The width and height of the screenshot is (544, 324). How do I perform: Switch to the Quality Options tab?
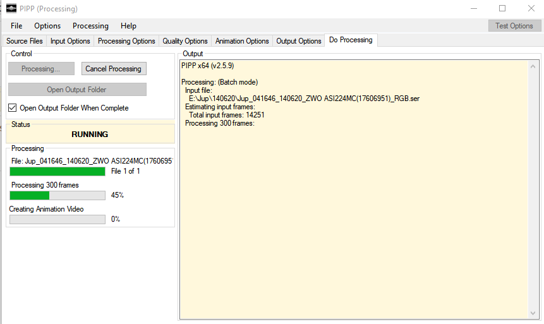click(x=185, y=41)
